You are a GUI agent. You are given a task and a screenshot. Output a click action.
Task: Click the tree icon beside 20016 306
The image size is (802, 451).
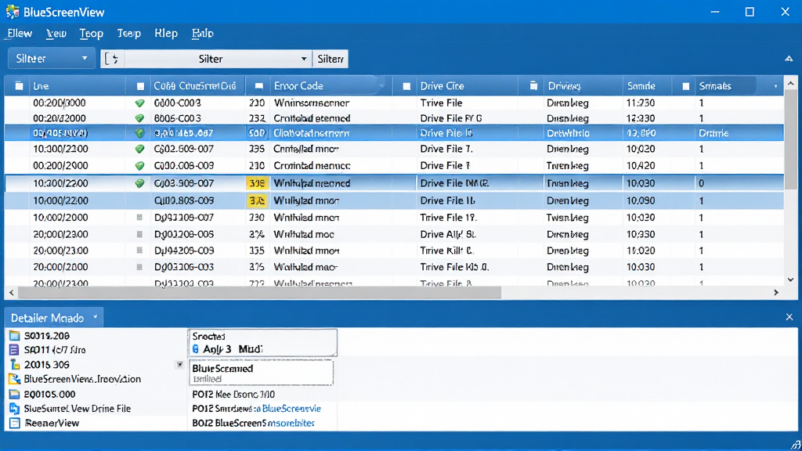coord(14,365)
